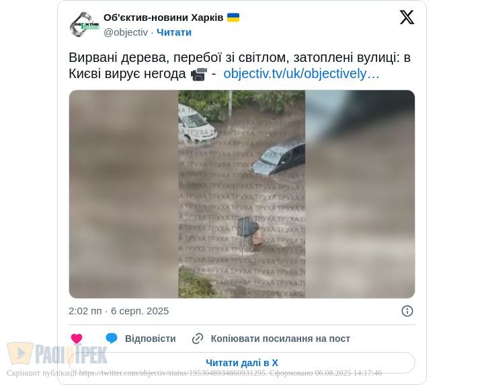Click the РадіоТрек watermark logo

click(x=57, y=353)
